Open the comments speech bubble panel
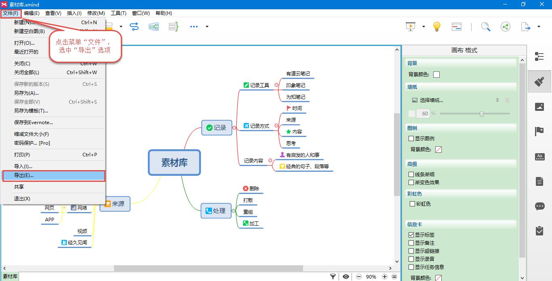This screenshot has height=281, width=552. pos(539,206)
